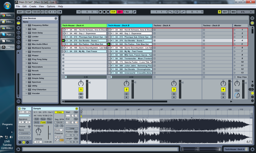Double the tempo with the *2 button

(62, 126)
